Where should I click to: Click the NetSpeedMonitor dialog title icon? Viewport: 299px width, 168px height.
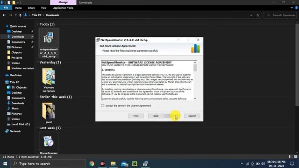98,40
